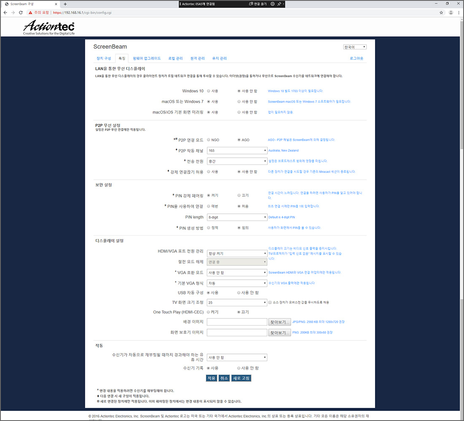The width and height of the screenshot is (464, 421).
Task: Click the back navigation arrow
Action: coord(5,13)
